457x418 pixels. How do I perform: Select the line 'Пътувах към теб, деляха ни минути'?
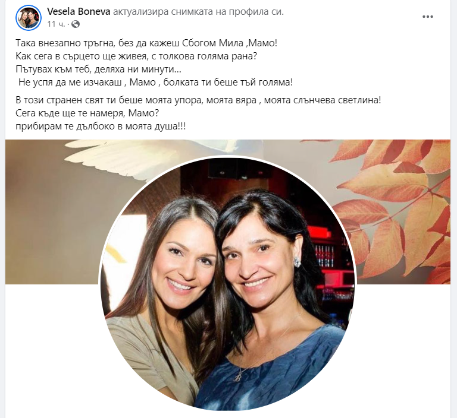coord(99,69)
